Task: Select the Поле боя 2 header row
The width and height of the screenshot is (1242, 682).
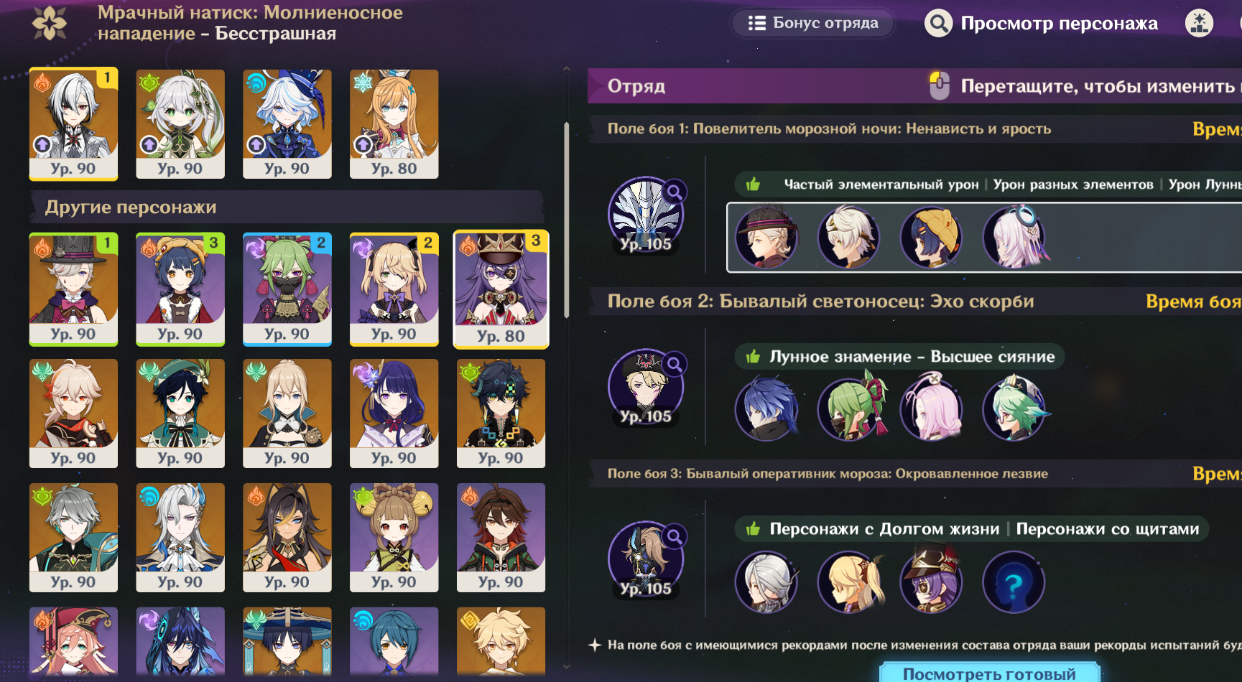Action: [914, 302]
